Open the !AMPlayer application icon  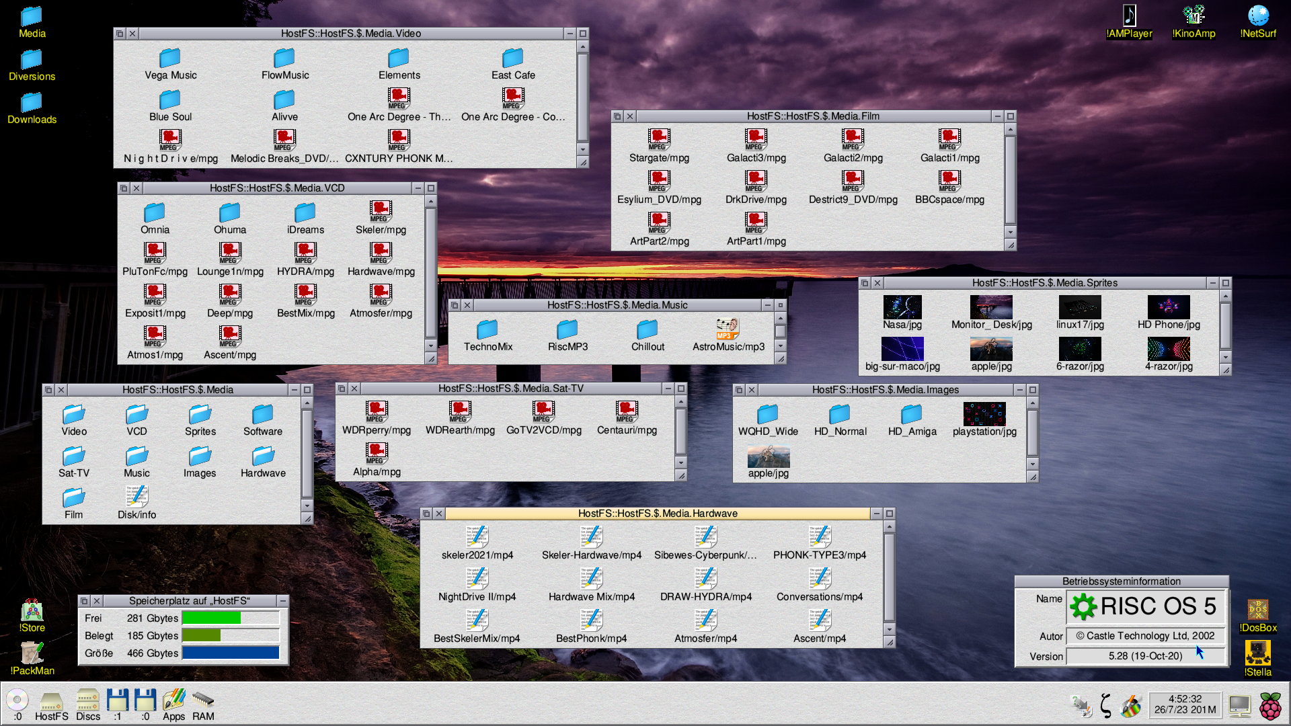click(x=1129, y=16)
